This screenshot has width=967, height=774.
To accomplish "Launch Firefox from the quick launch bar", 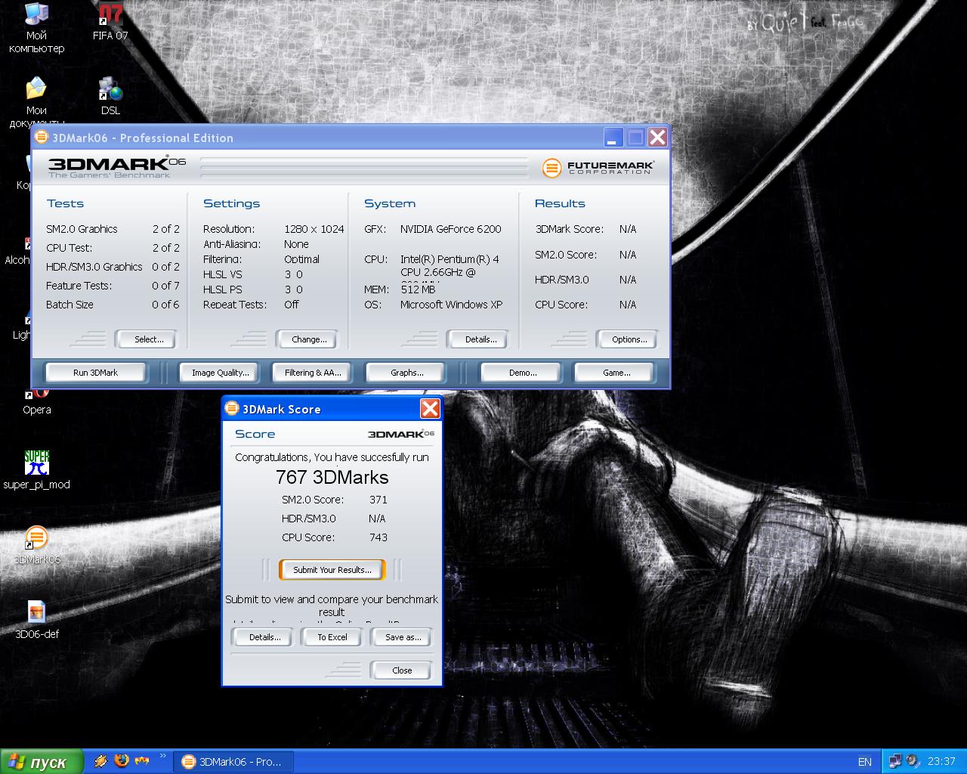I will click(122, 761).
